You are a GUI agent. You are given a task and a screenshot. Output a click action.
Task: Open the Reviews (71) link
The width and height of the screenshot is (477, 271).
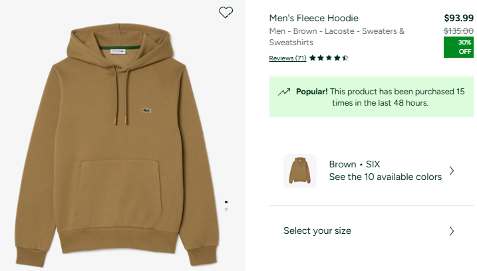[287, 58]
